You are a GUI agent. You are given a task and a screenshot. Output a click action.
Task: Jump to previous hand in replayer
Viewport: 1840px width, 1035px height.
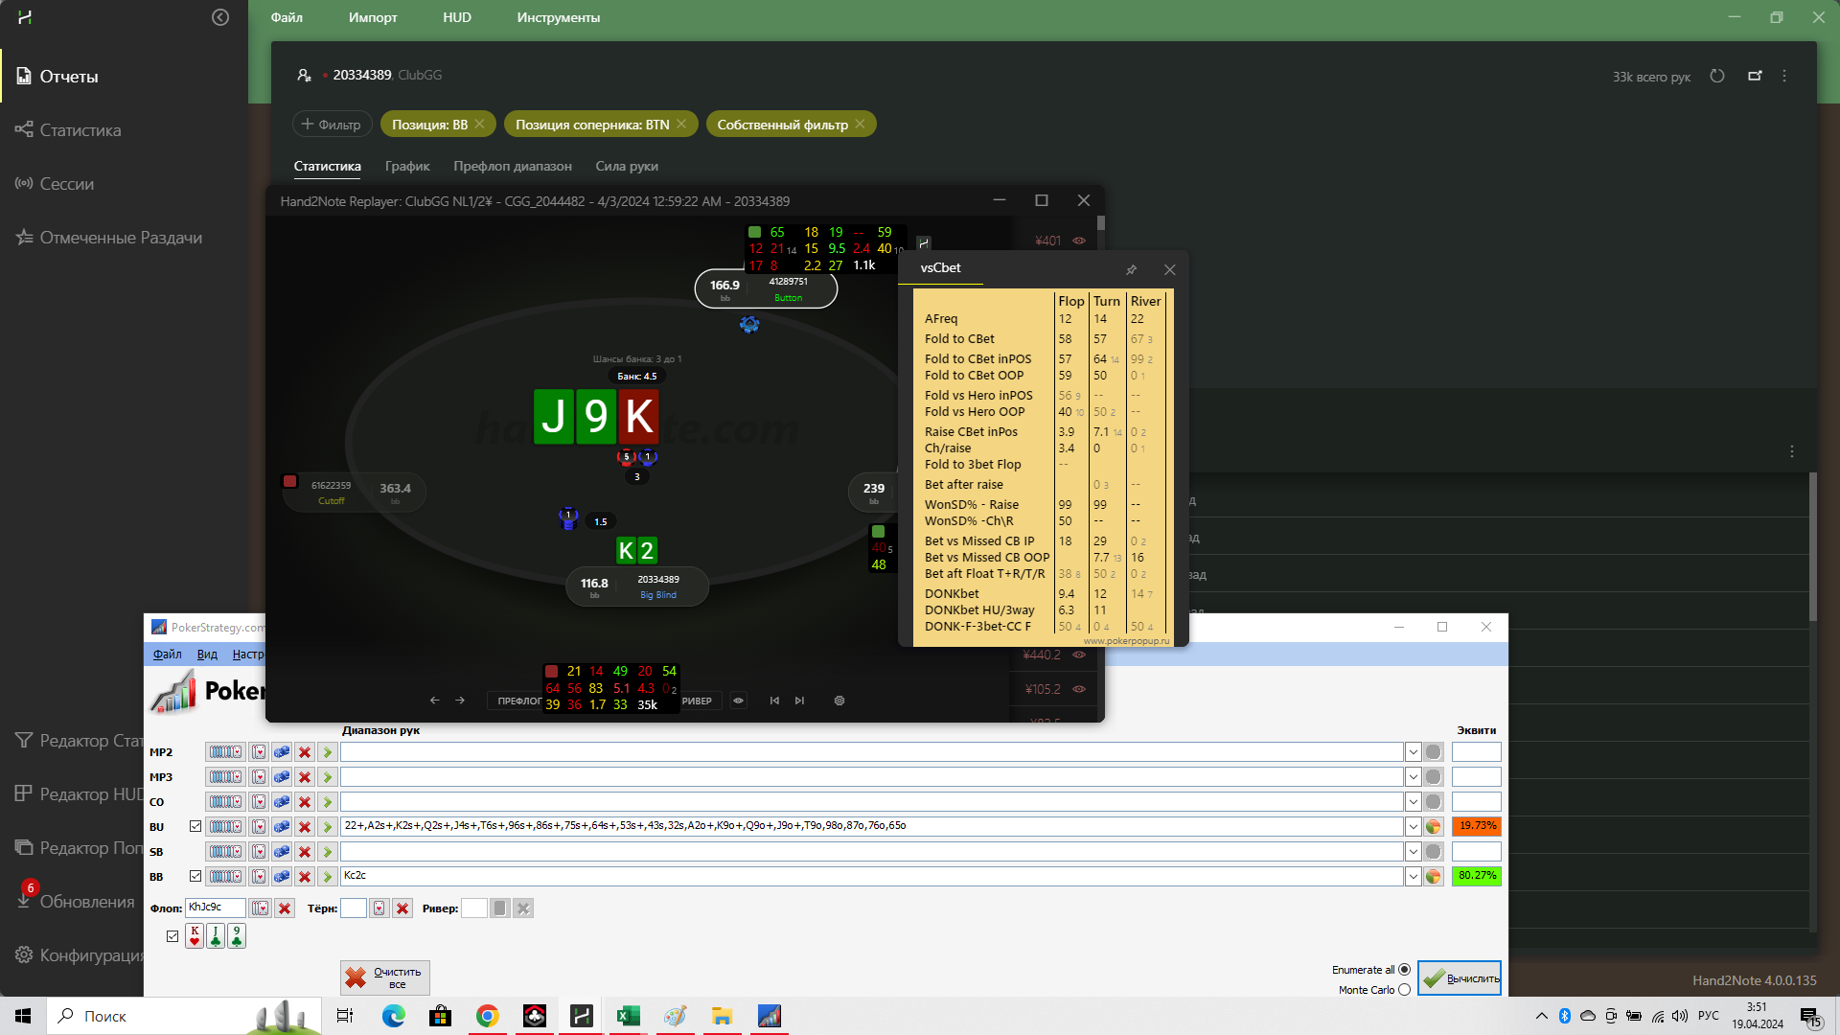pos(774,701)
